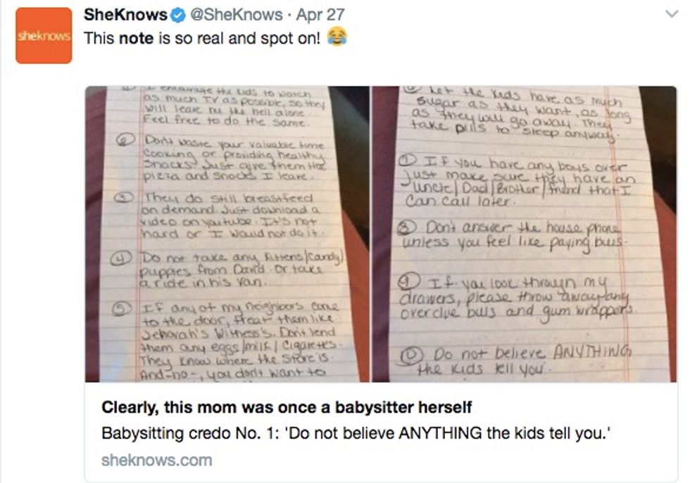This screenshot has width=690, height=483.
Task: Open the SheKnows display name
Action: click(125, 15)
